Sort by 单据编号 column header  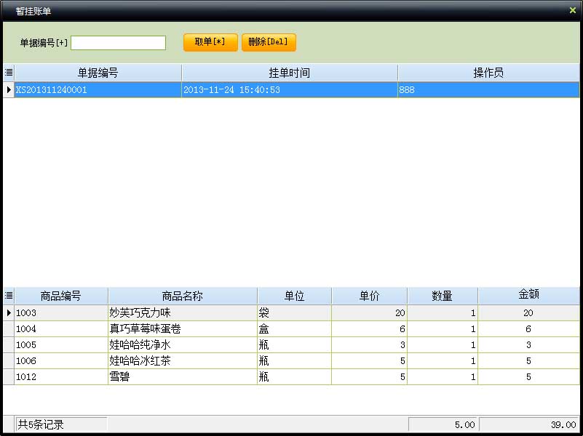pyautogui.click(x=98, y=73)
